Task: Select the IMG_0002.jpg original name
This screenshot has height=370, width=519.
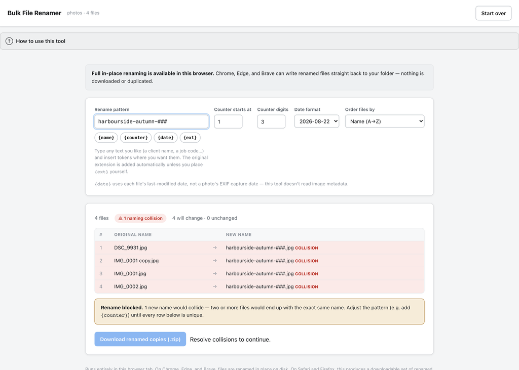Action: [x=130, y=286]
